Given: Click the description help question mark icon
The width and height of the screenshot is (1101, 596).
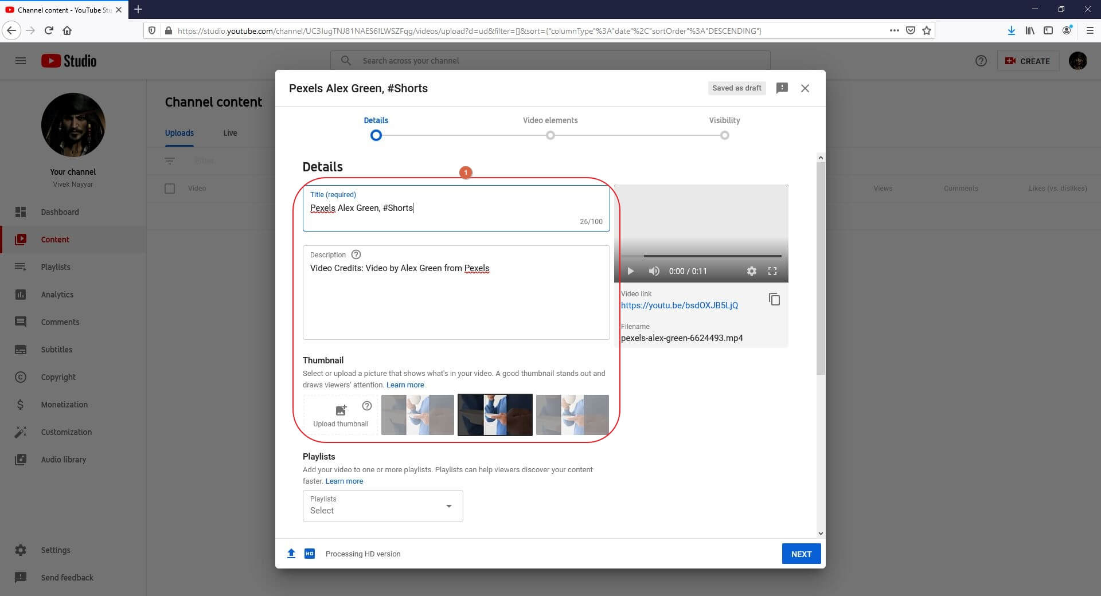Looking at the screenshot, I should pyautogui.click(x=356, y=254).
